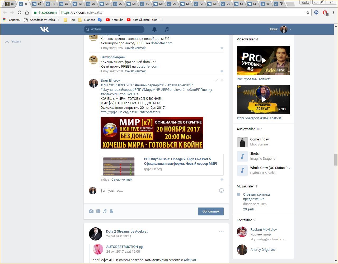The height and width of the screenshot is (264, 338).
Task: Open Отзывы, критика, предложения discussion
Action: (x=257, y=197)
